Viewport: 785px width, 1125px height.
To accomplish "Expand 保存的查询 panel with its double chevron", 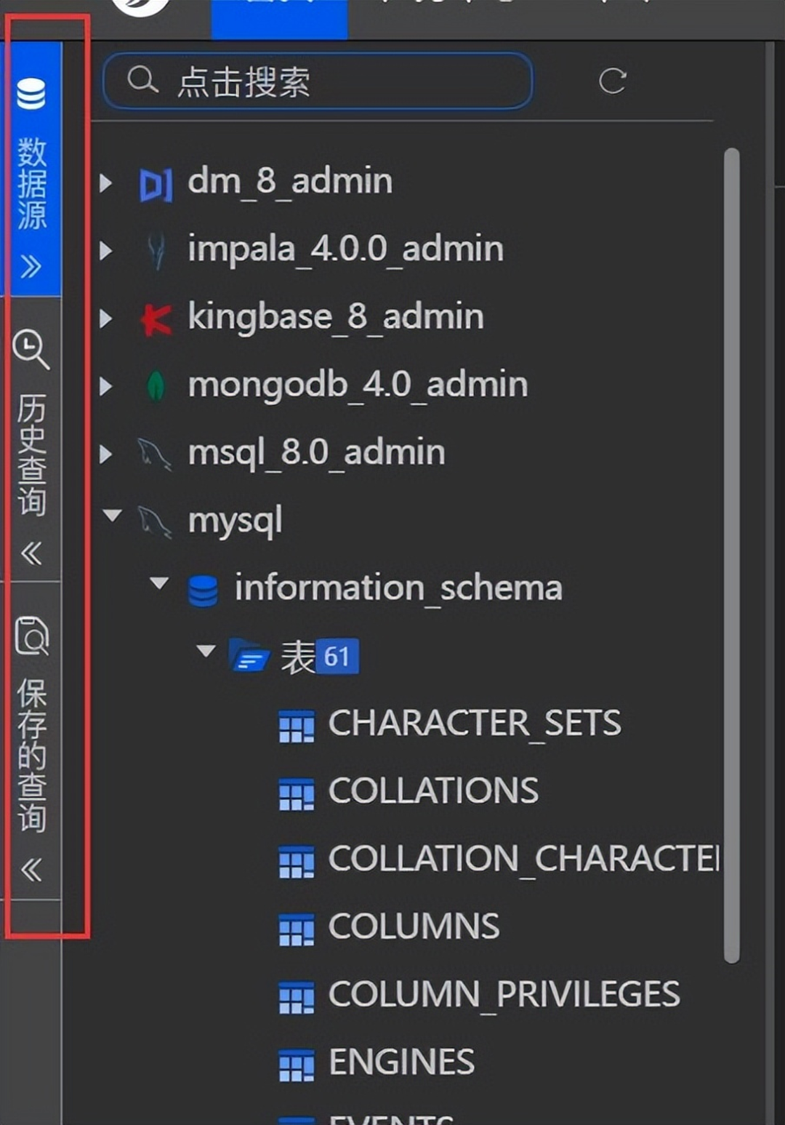I will (x=31, y=870).
